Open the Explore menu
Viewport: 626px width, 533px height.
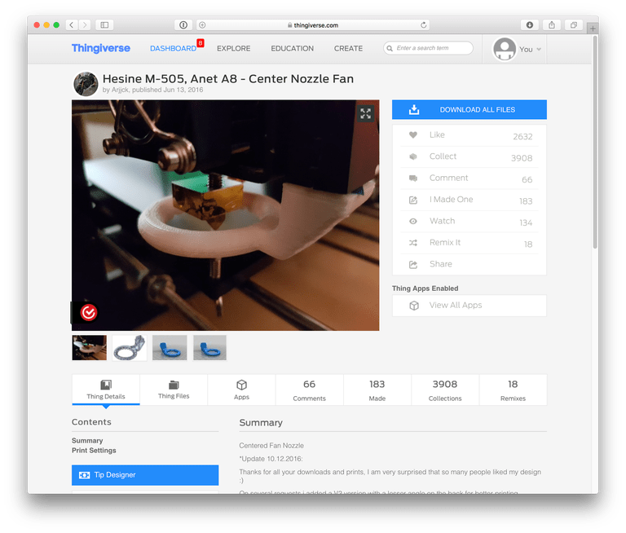click(x=234, y=48)
